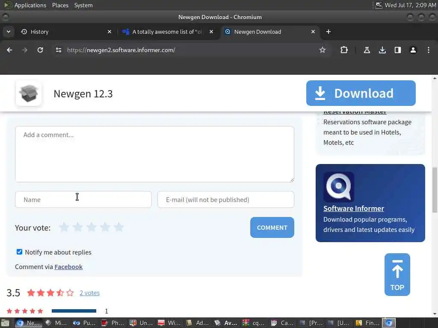Expand the tab search dropdown arrow
Viewport: 438px width, 328px height.
click(9, 32)
